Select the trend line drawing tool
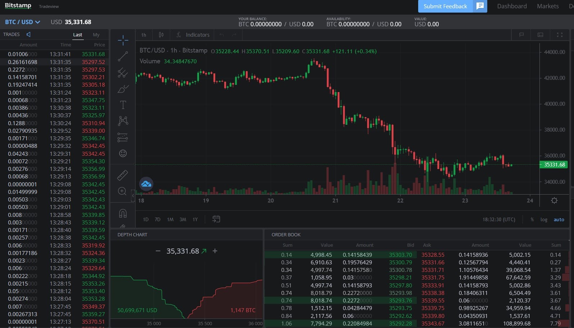 pos(123,56)
